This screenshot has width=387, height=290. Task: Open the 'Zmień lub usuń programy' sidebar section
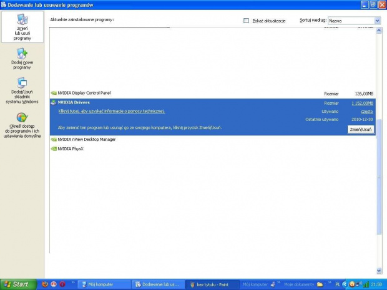(22, 27)
